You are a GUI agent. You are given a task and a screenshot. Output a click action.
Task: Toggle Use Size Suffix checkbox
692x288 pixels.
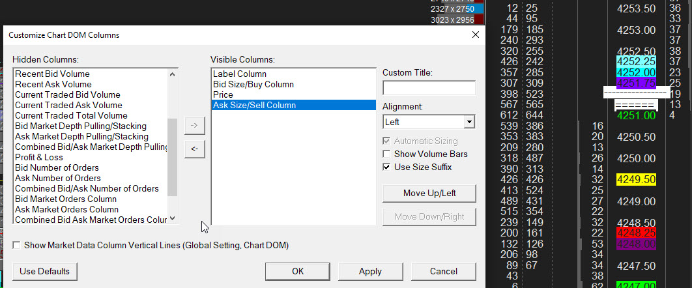coord(387,167)
